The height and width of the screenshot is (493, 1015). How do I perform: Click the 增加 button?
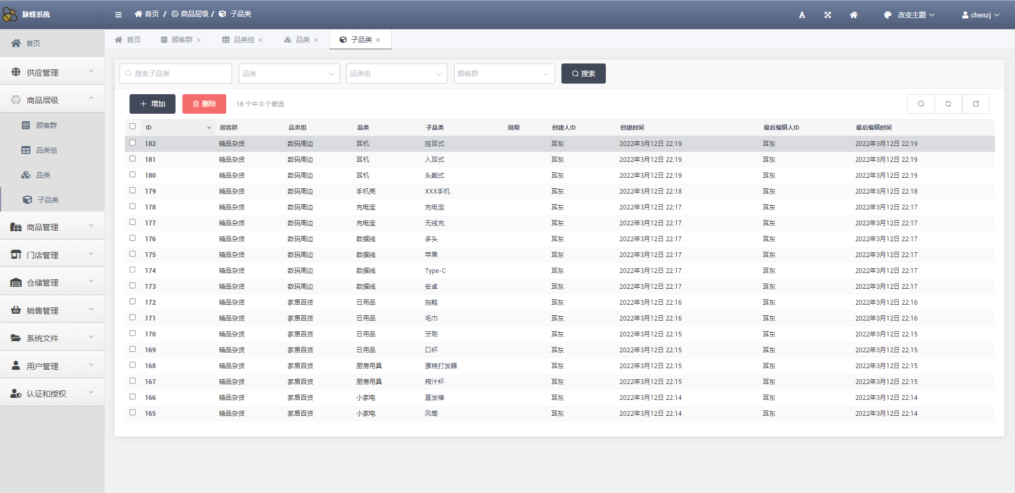152,104
